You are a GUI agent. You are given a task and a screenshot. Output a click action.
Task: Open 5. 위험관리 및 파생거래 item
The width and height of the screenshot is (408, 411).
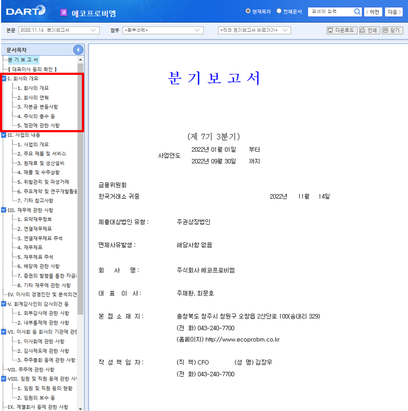43,182
